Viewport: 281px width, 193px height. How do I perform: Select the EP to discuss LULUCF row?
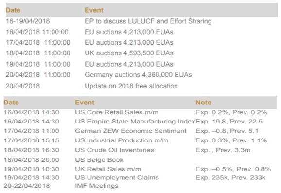coord(141,21)
